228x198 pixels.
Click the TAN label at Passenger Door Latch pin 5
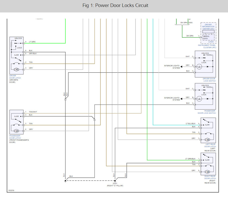[31, 123]
